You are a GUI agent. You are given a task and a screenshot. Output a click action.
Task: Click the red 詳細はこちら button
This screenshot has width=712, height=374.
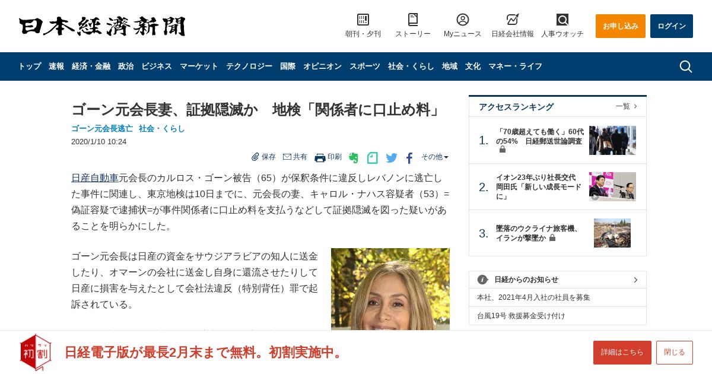(x=622, y=353)
